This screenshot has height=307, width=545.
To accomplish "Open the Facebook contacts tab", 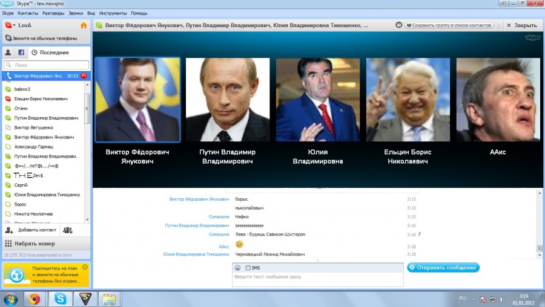I will point(21,53).
